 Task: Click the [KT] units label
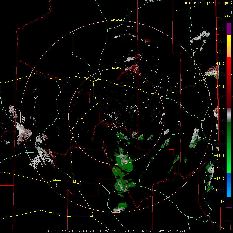[x=221, y=18]
